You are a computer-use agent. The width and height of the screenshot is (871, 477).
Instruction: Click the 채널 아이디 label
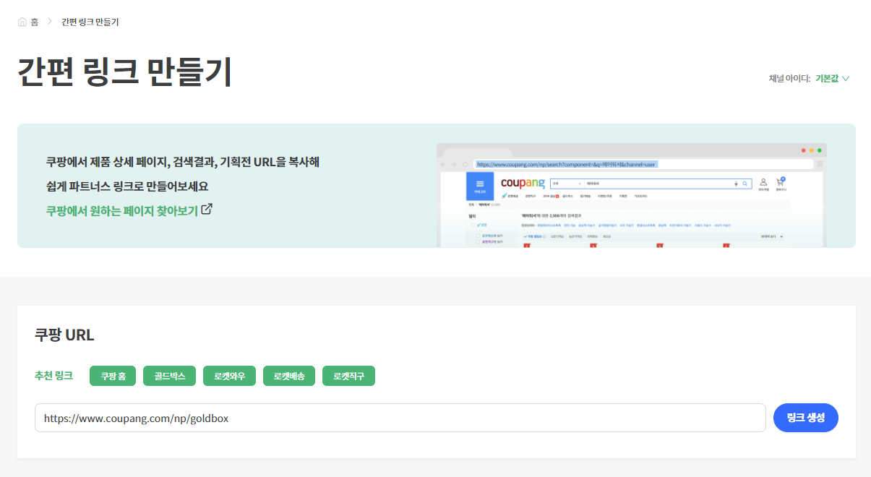coord(789,78)
